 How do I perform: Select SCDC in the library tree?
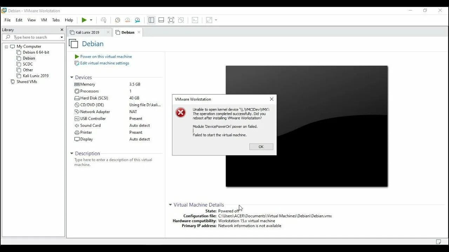pyautogui.click(x=28, y=64)
